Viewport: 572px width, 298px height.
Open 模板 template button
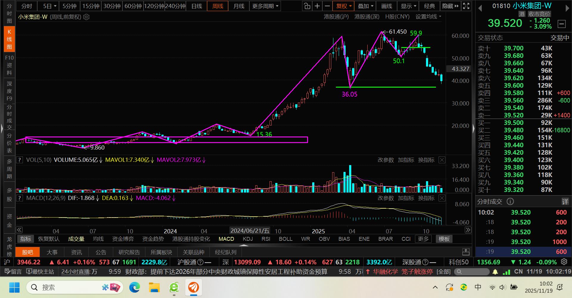pyautogui.click(x=444, y=239)
